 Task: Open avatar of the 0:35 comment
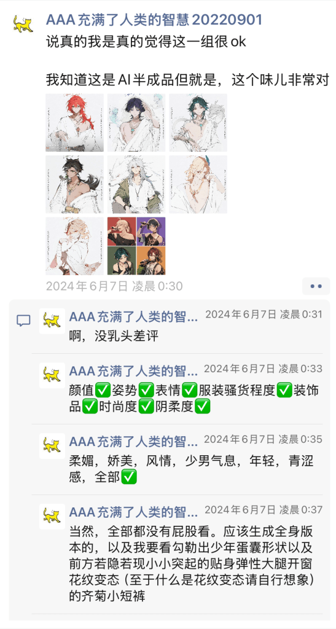[52, 446]
